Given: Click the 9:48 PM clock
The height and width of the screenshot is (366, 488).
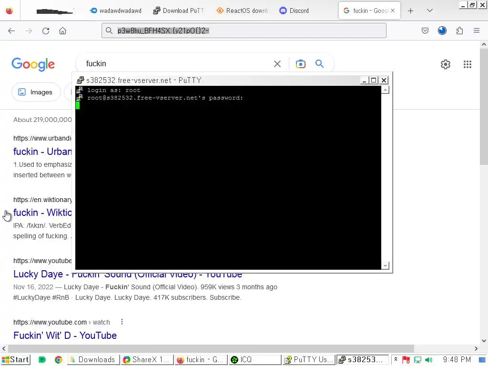Looking at the screenshot, I should pos(457,360).
